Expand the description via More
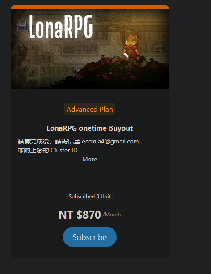Image resolution: width=211 pixels, height=274 pixels. click(x=90, y=159)
